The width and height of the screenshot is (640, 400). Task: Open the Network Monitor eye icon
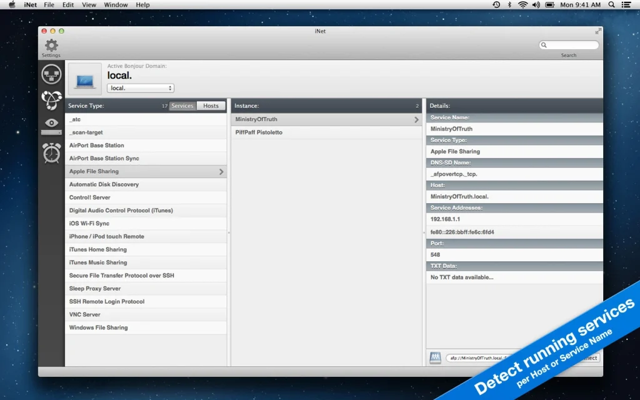pyautogui.click(x=51, y=124)
